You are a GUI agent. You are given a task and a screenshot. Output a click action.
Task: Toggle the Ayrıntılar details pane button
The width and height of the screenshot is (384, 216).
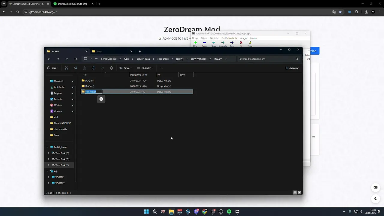291,68
